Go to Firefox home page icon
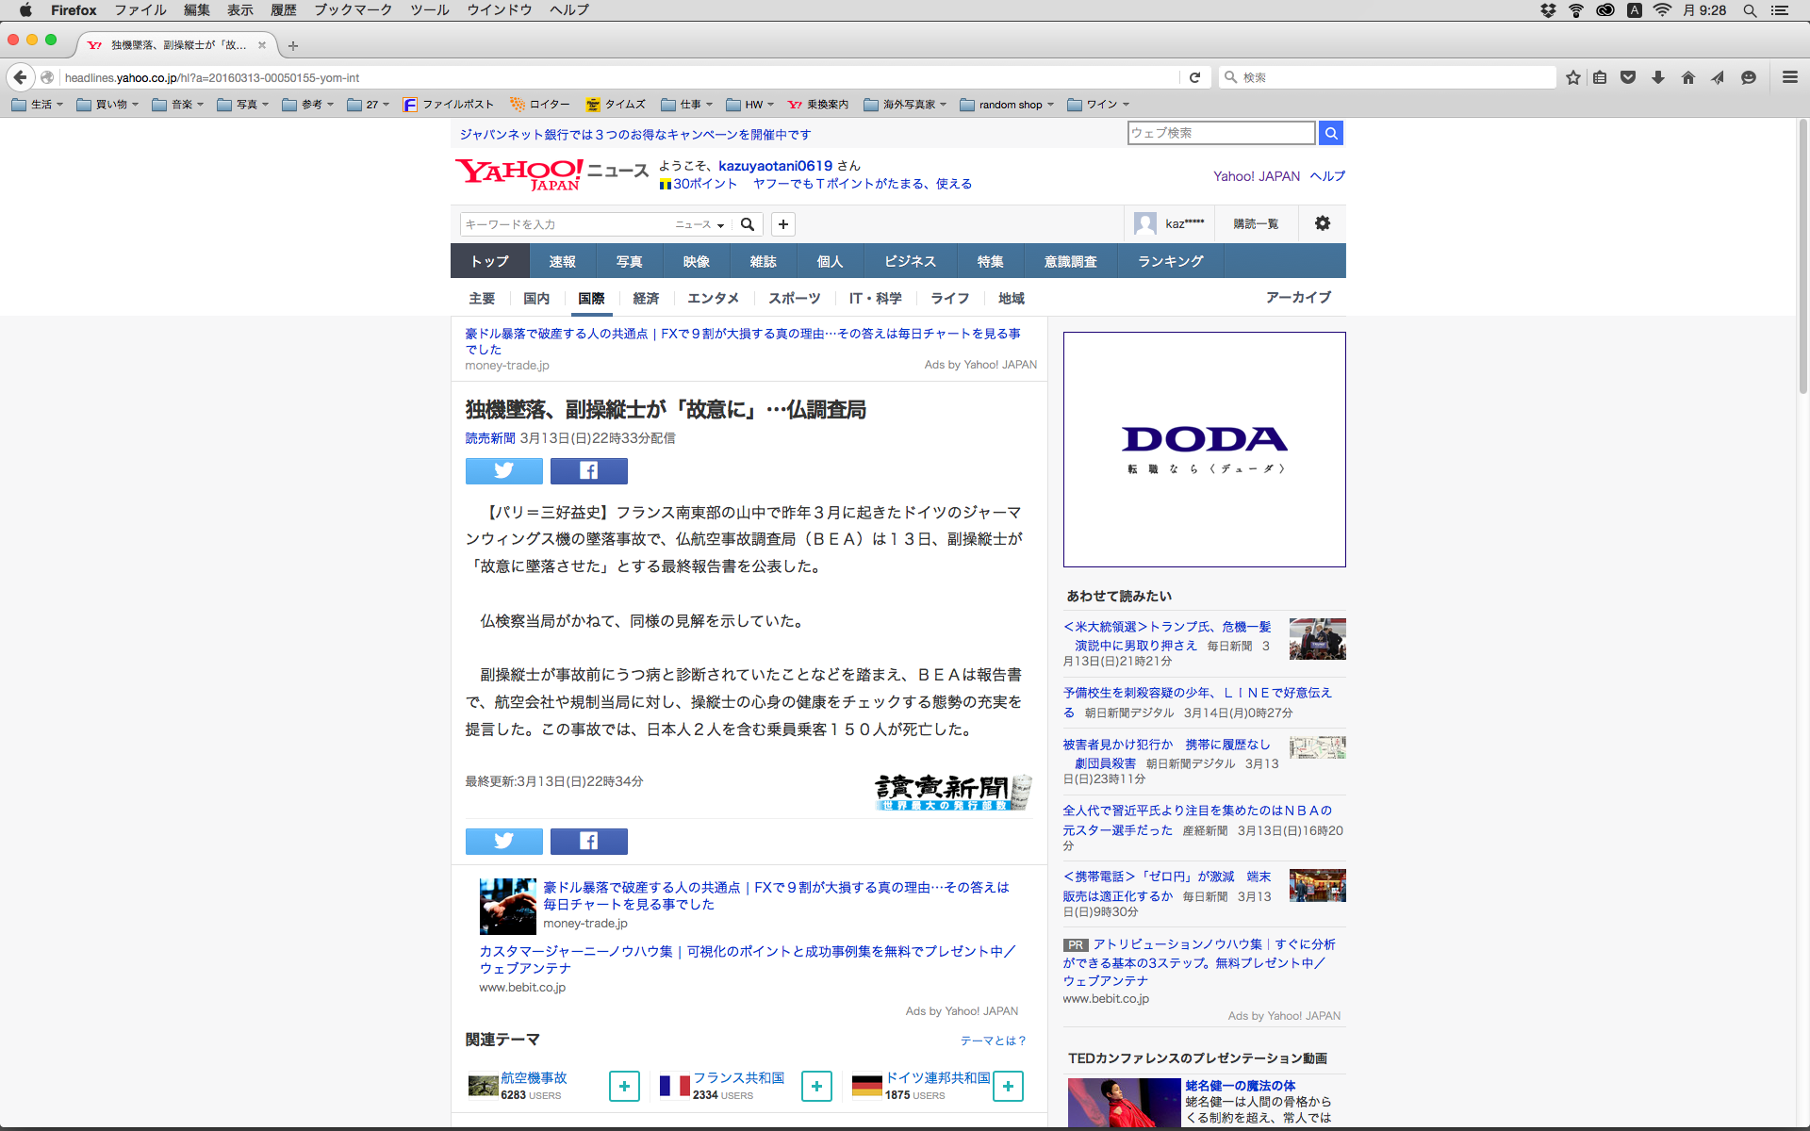This screenshot has height=1131, width=1810. click(1687, 77)
